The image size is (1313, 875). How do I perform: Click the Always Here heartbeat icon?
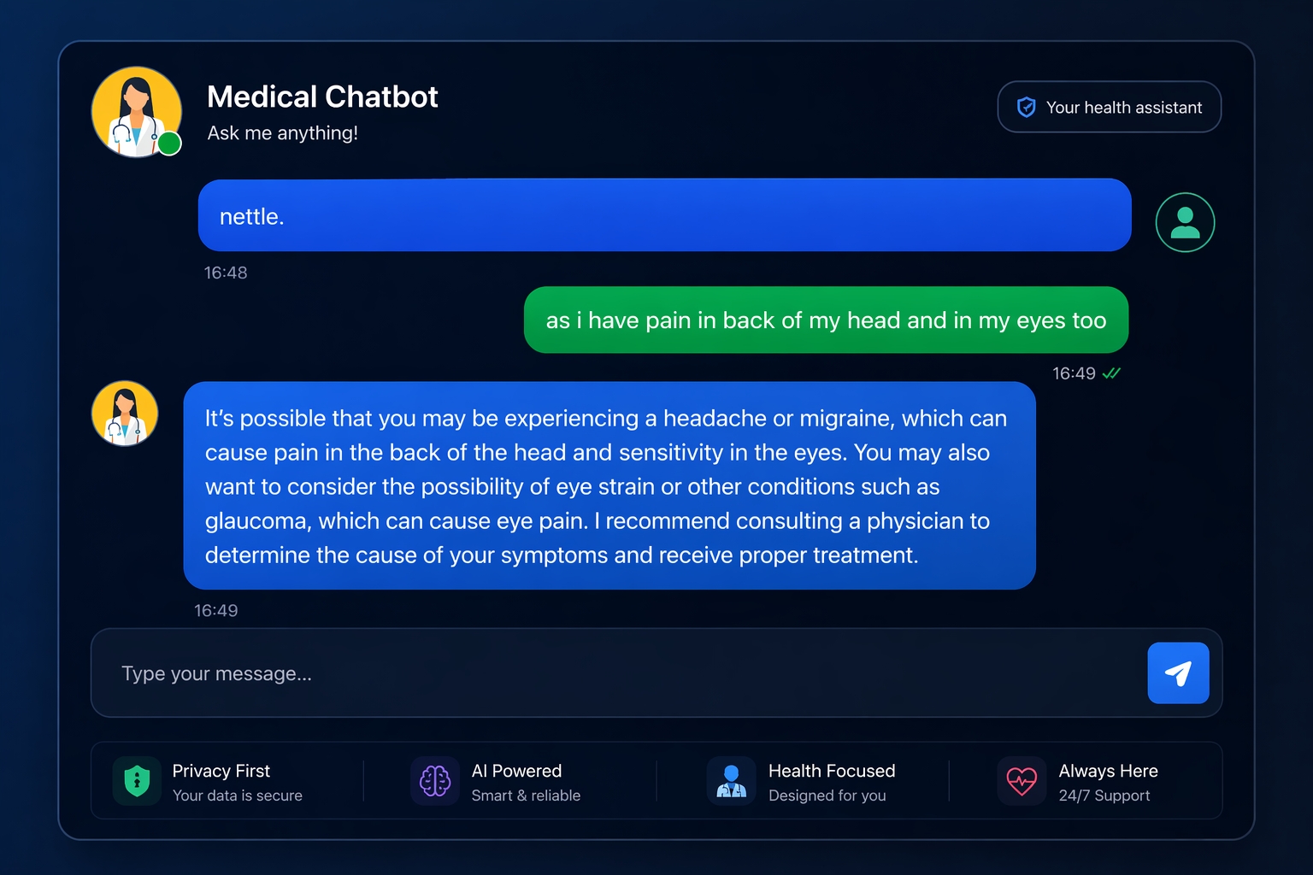[x=1022, y=781]
